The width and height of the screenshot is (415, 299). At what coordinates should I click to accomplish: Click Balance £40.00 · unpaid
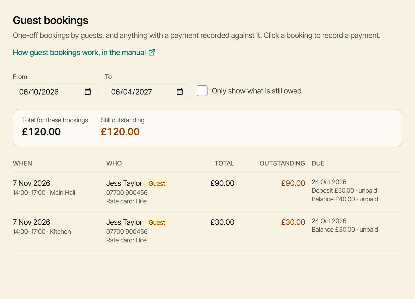coord(345,199)
